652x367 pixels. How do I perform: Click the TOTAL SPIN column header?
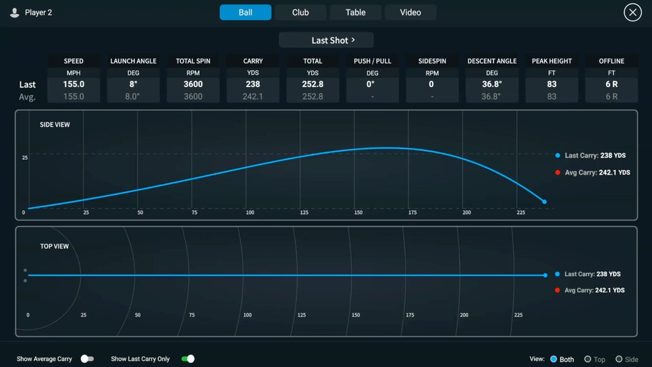[x=193, y=61]
